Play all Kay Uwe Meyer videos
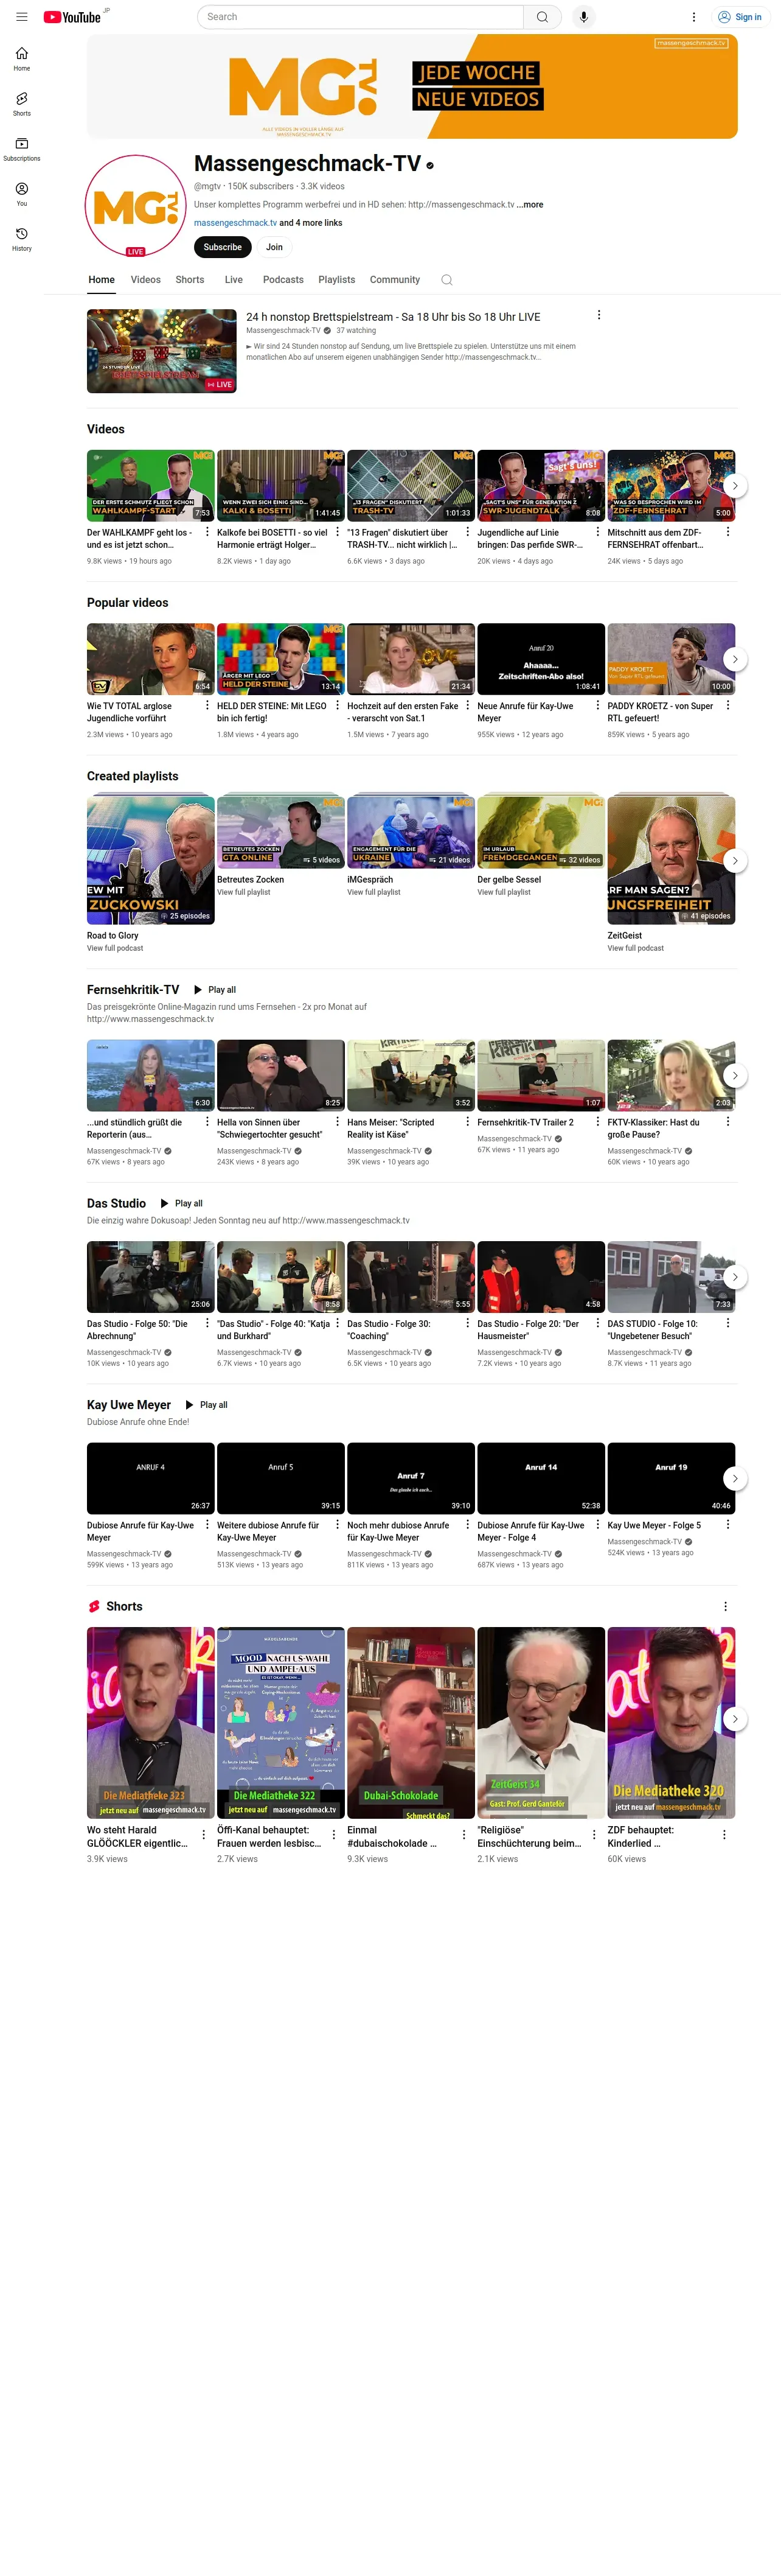781x2576 pixels. tap(206, 1405)
